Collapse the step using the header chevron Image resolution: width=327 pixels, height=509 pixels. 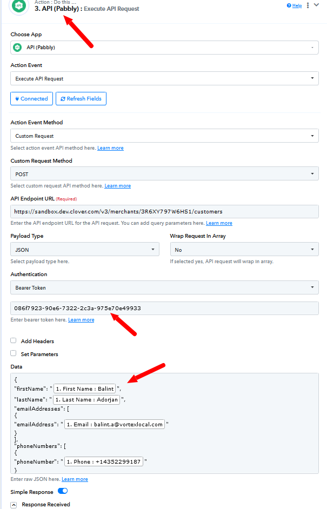coord(316,5)
